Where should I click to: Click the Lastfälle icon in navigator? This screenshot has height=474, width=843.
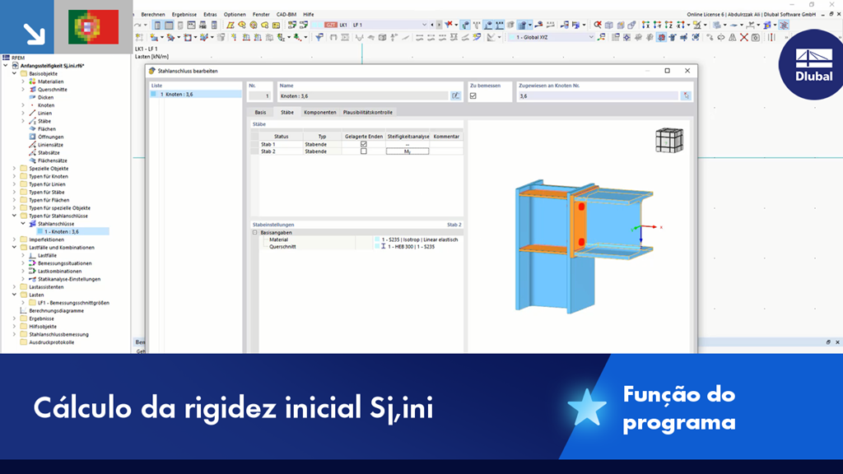coord(32,255)
